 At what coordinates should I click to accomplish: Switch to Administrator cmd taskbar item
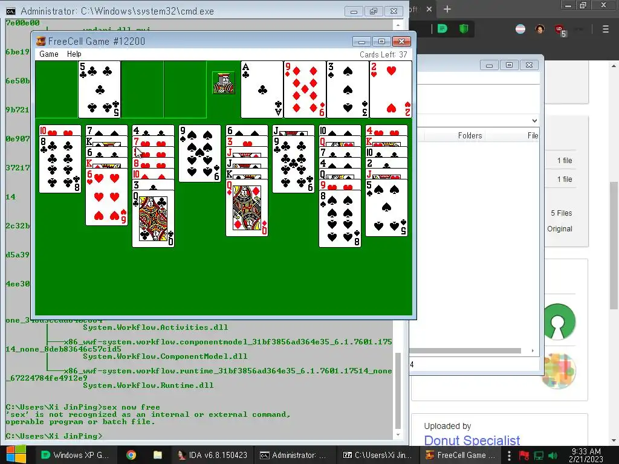tap(294, 455)
